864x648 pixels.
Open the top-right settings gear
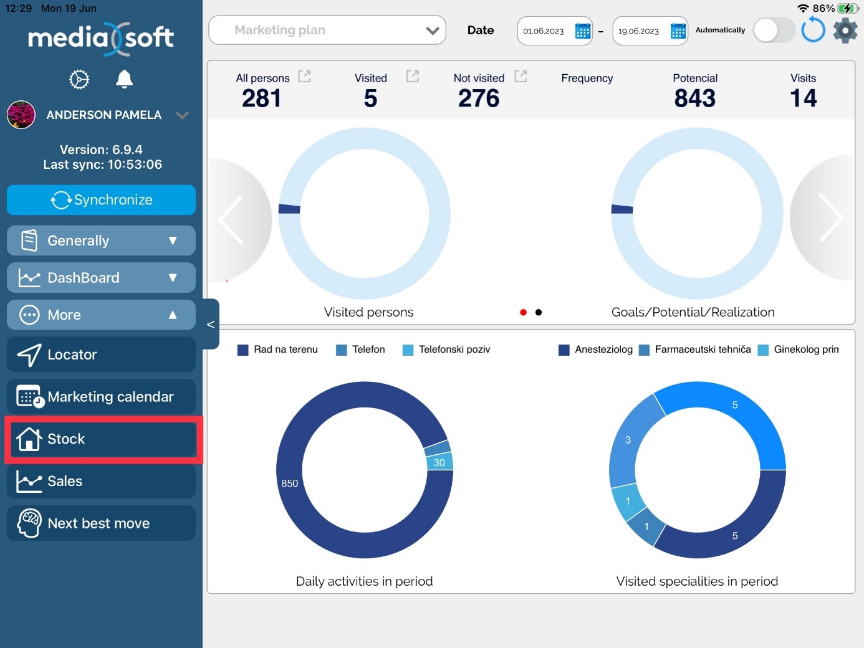click(x=845, y=30)
